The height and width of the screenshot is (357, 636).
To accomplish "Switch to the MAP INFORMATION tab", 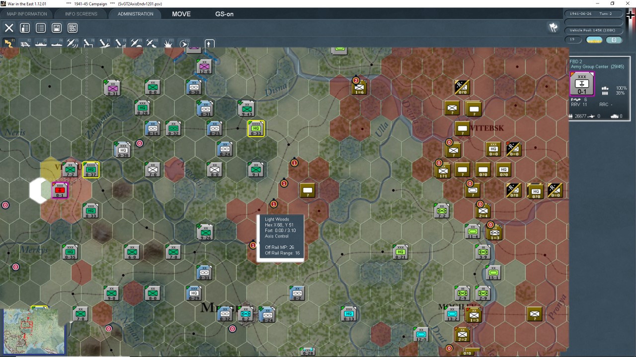I will tap(27, 14).
